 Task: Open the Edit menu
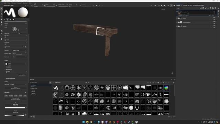point(5,3)
